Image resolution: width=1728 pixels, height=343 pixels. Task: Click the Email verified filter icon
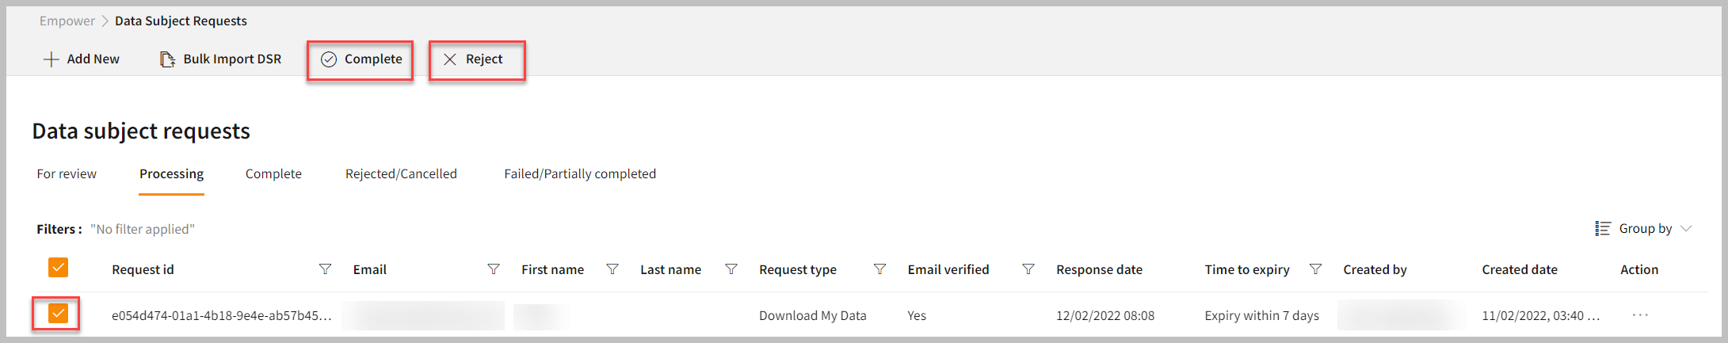pyautogui.click(x=1028, y=269)
